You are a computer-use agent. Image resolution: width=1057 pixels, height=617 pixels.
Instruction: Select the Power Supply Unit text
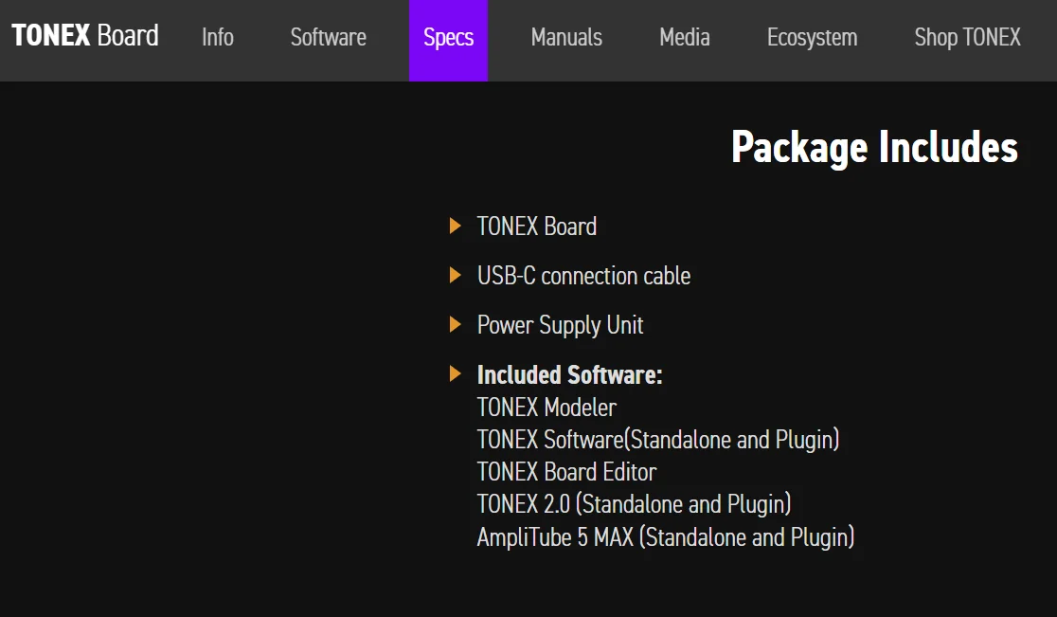[560, 325]
